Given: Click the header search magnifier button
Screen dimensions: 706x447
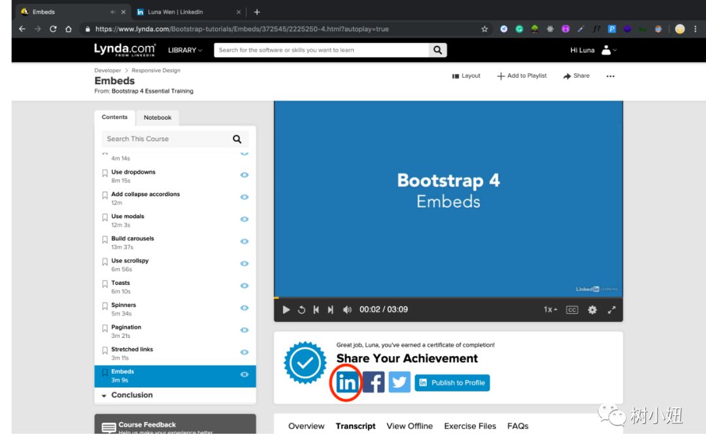Looking at the screenshot, I should (437, 50).
